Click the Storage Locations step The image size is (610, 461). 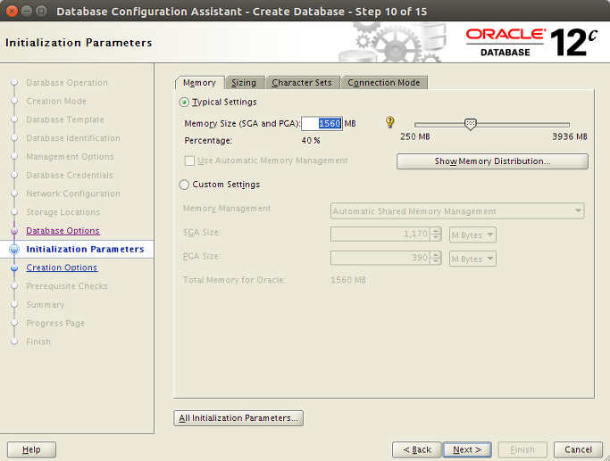coord(63,212)
